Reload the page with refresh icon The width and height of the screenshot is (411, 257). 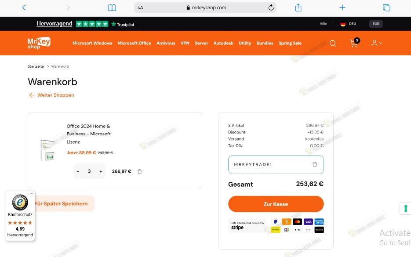(x=271, y=7)
